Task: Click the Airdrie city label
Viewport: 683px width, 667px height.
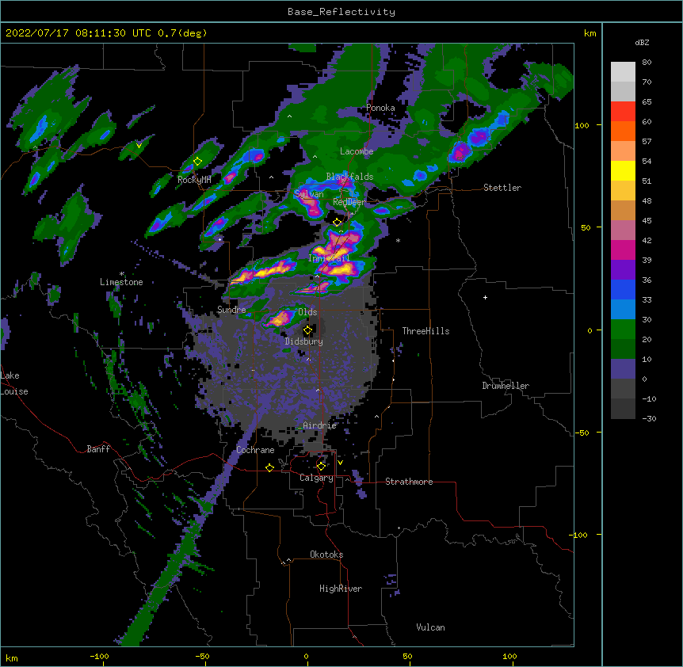Action: click(320, 425)
